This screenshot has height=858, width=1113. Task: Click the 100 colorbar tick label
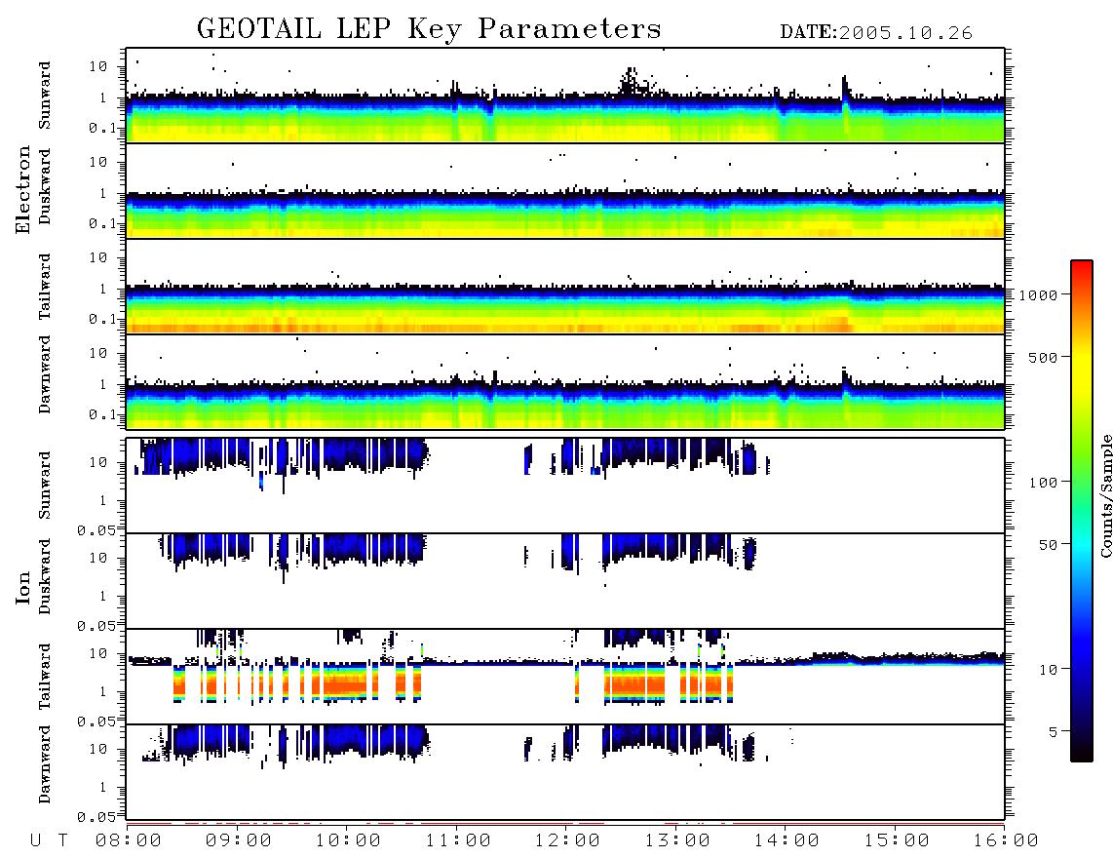point(1043,483)
